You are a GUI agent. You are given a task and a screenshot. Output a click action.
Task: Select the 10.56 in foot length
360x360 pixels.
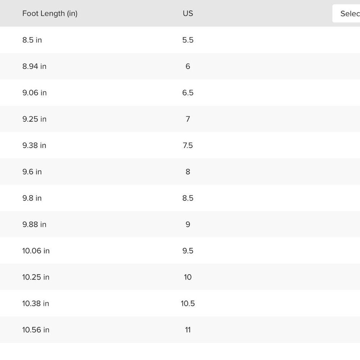36,330
